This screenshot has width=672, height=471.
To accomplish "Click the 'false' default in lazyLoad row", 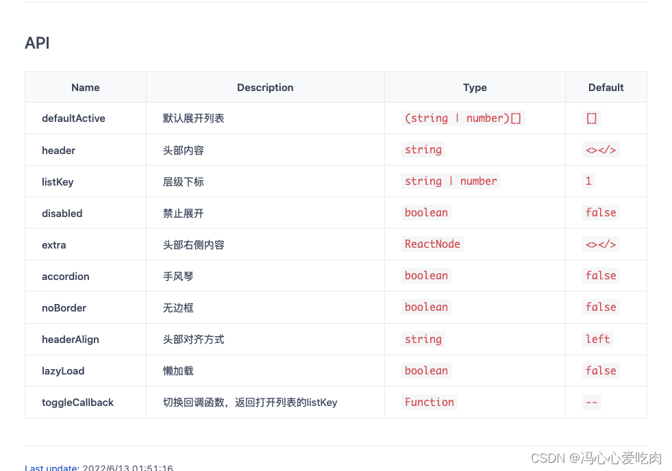I will 601,371.
